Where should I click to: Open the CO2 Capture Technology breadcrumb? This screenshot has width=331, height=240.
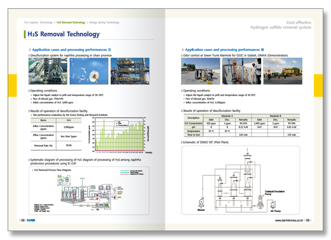(x=38, y=22)
